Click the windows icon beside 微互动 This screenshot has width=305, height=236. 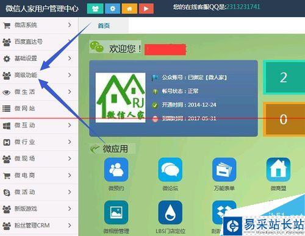[7, 126]
